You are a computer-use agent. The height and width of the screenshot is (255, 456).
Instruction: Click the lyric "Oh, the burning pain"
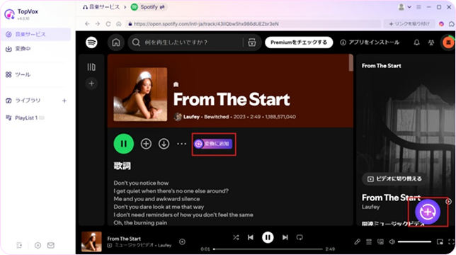coord(140,223)
